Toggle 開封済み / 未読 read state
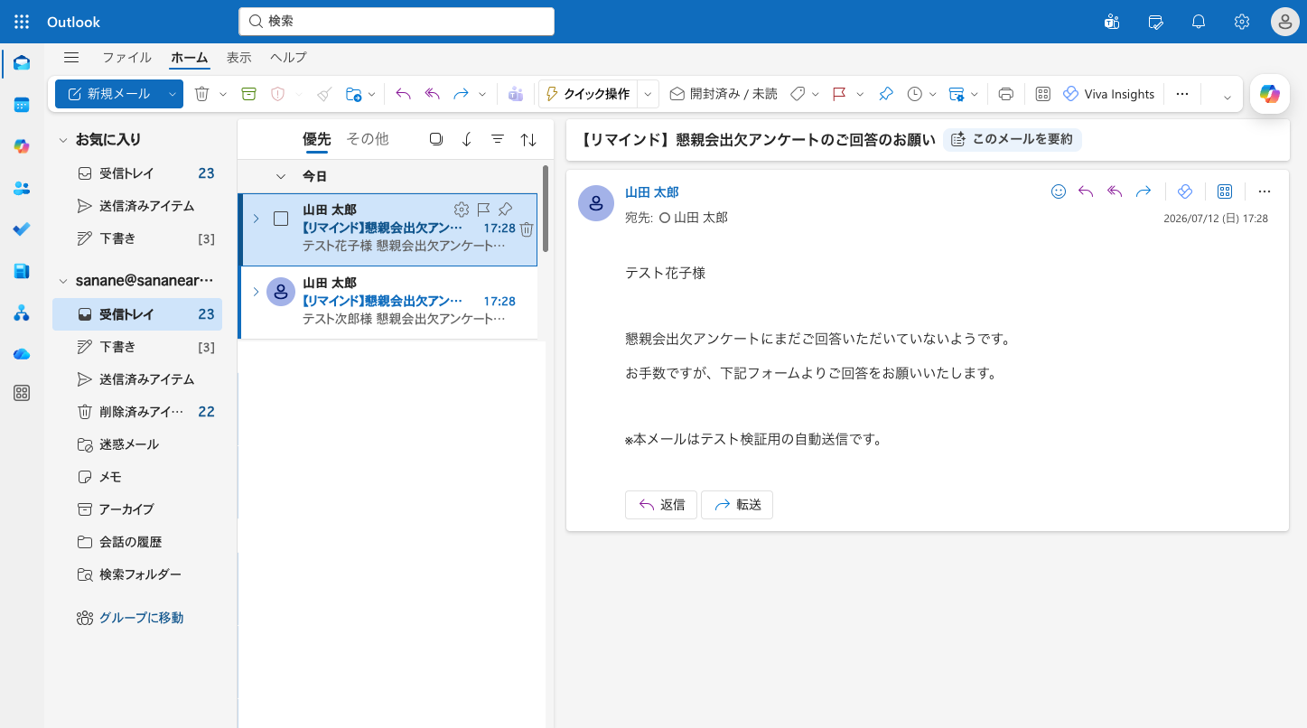The image size is (1307, 728). 723,94
